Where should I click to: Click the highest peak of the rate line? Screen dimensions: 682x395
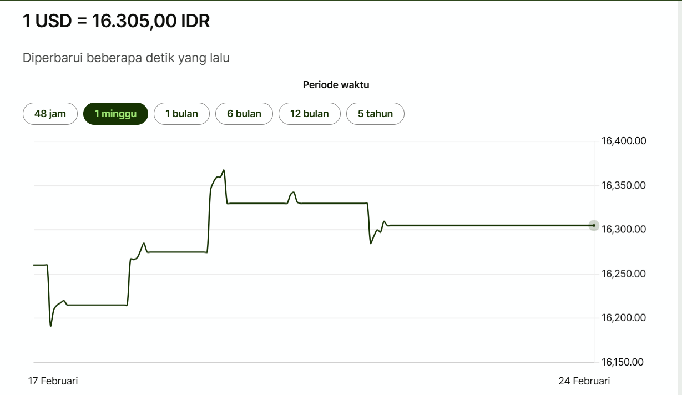[224, 170]
